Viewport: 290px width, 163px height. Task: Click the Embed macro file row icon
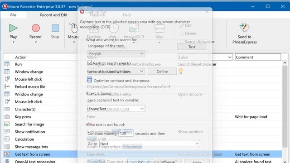7,86
